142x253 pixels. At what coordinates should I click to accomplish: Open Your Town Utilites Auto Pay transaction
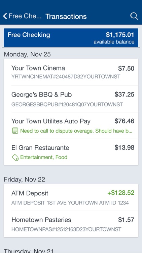click(71, 125)
